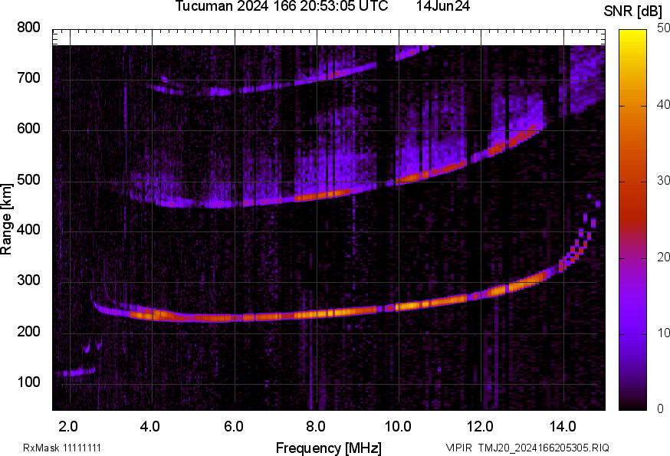Click the y-axis tick label 800
This screenshot has width=670, height=456.
click(28, 28)
